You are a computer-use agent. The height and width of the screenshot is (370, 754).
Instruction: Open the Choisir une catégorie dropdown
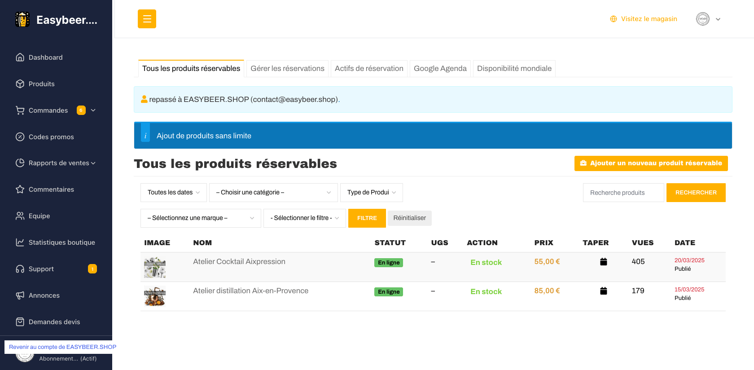[273, 193]
